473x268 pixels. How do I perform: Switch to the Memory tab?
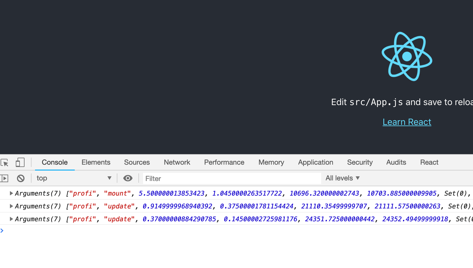(271, 162)
